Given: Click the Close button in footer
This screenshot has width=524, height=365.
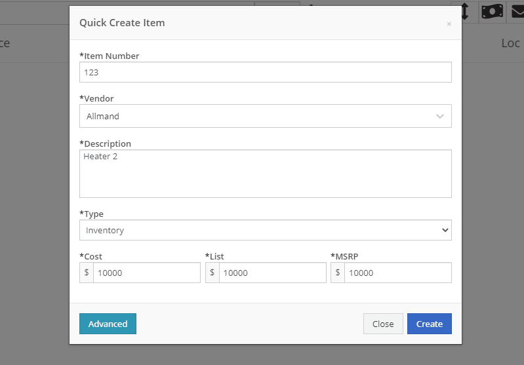Looking at the screenshot, I should pyautogui.click(x=383, y=324).
